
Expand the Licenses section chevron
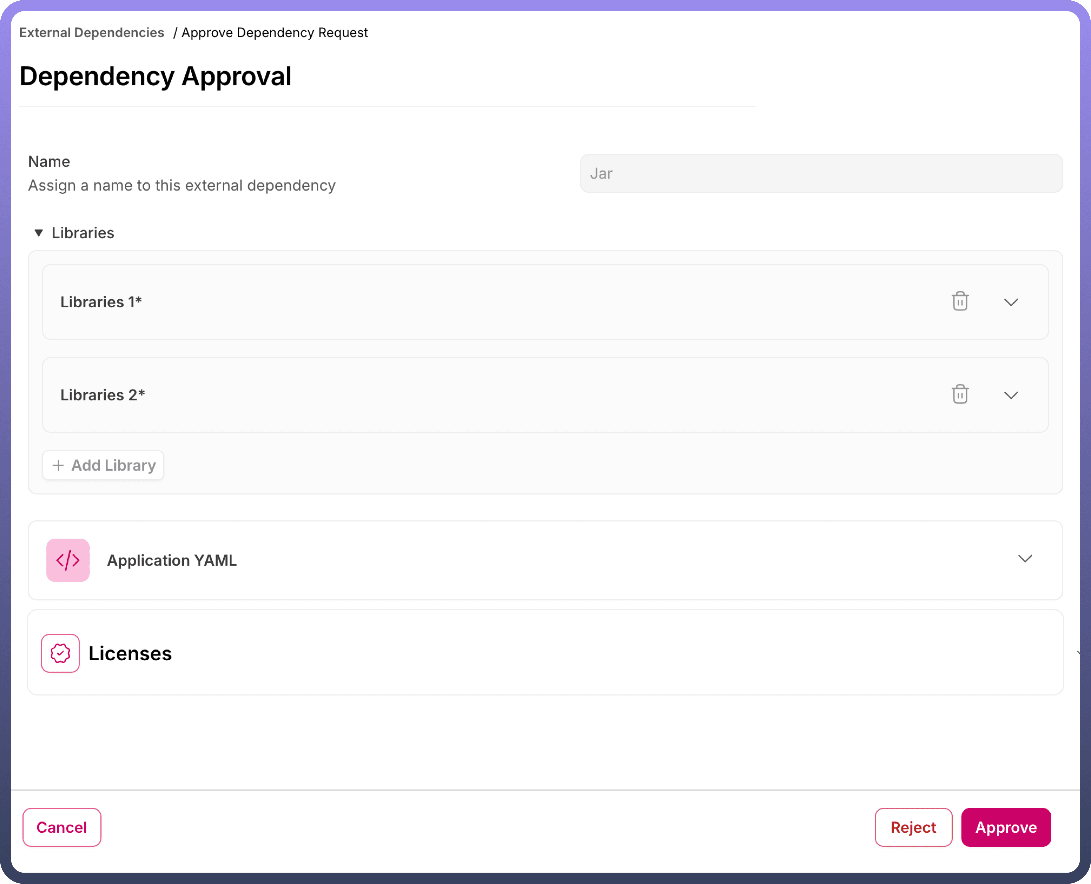click(x=1078, y=652)
